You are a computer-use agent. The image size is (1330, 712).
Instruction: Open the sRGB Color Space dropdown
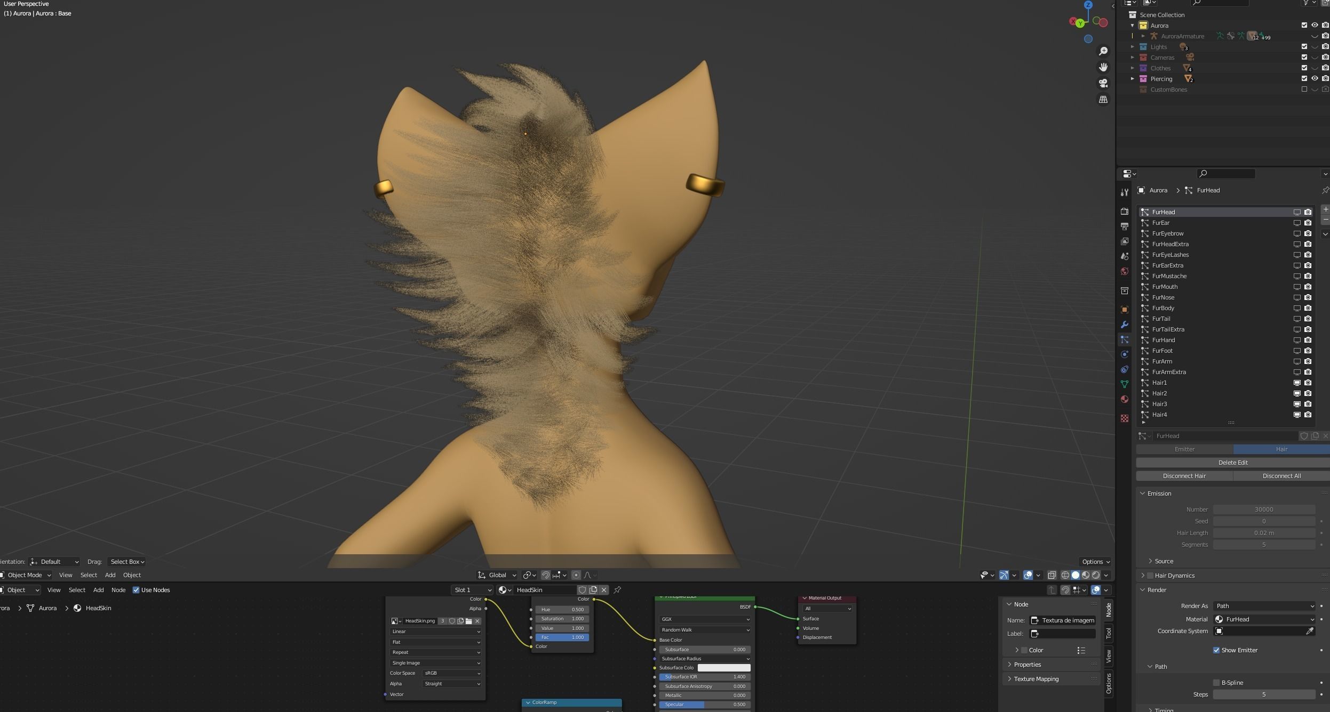[452, 673]
